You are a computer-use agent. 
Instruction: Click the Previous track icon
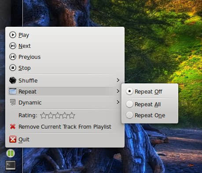13,57
